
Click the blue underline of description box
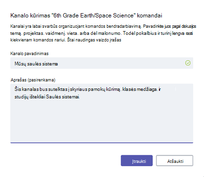(102, 143)
